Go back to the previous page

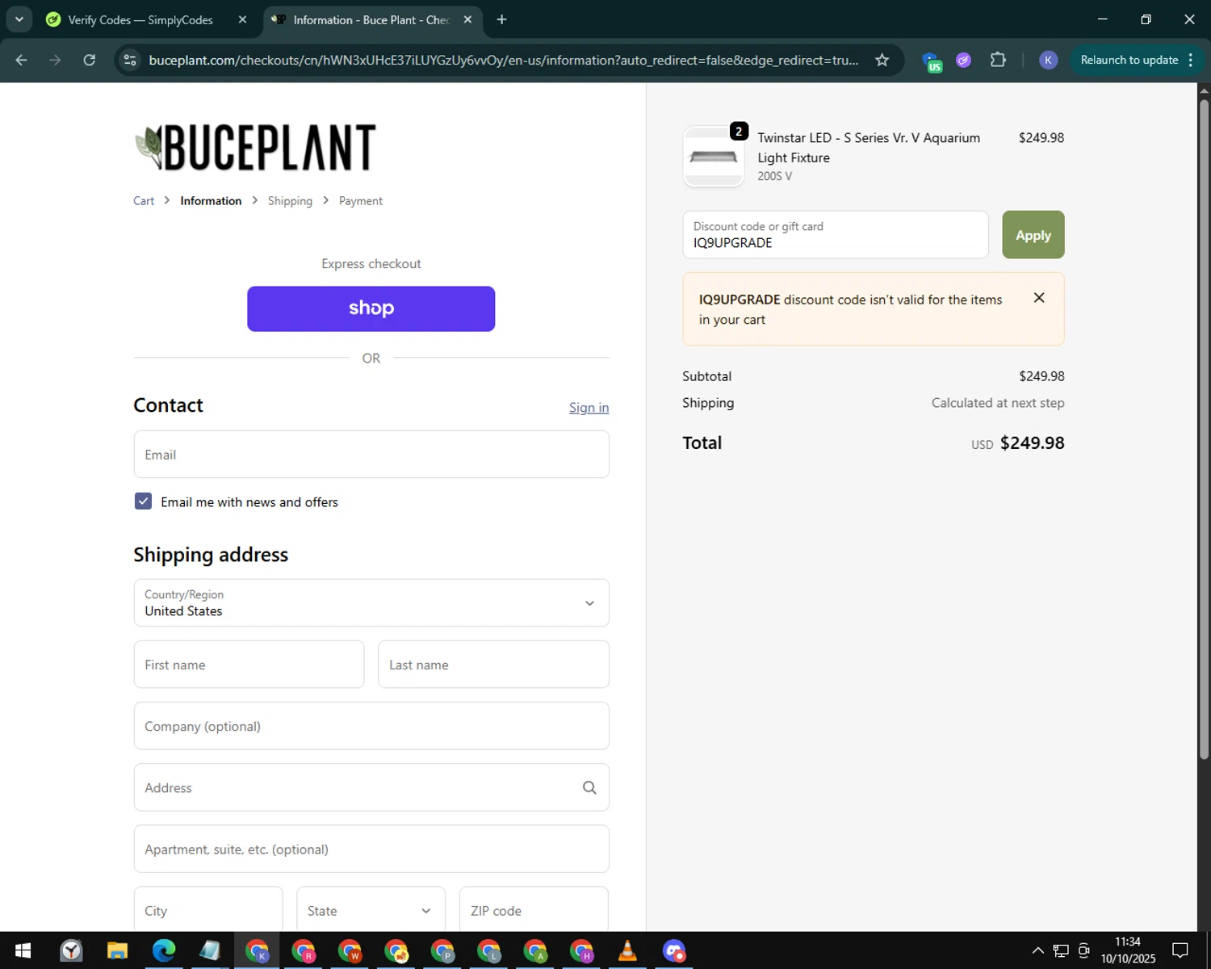pos(22,60)
